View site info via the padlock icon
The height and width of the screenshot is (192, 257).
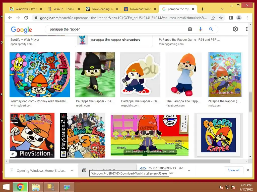point(36,18)
